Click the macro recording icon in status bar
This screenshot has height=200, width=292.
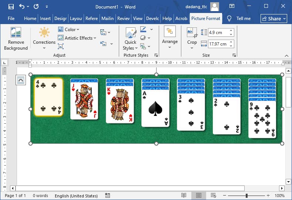[x=107, y=196]
